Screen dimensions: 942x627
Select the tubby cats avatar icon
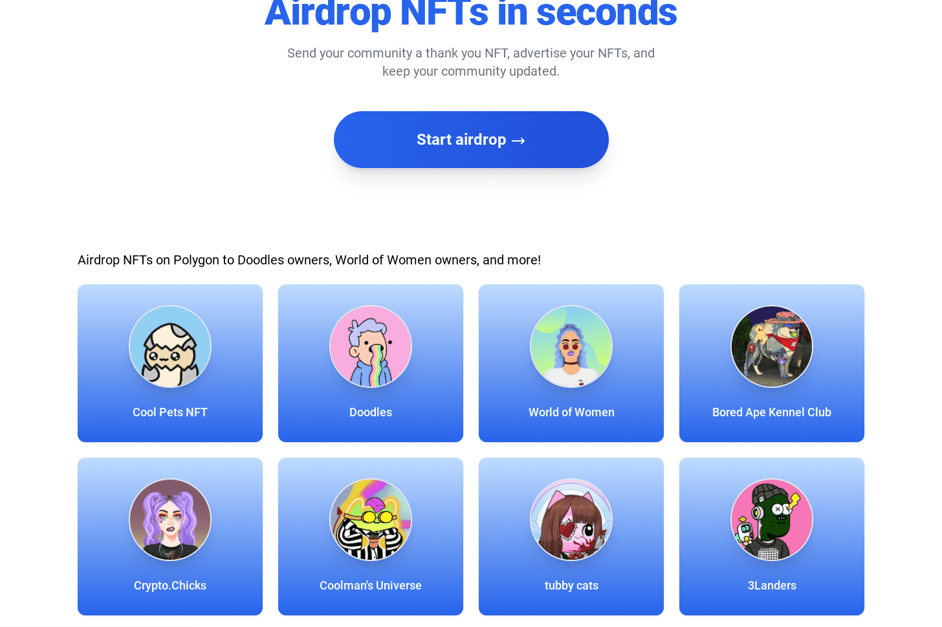(x=571, y=520)
